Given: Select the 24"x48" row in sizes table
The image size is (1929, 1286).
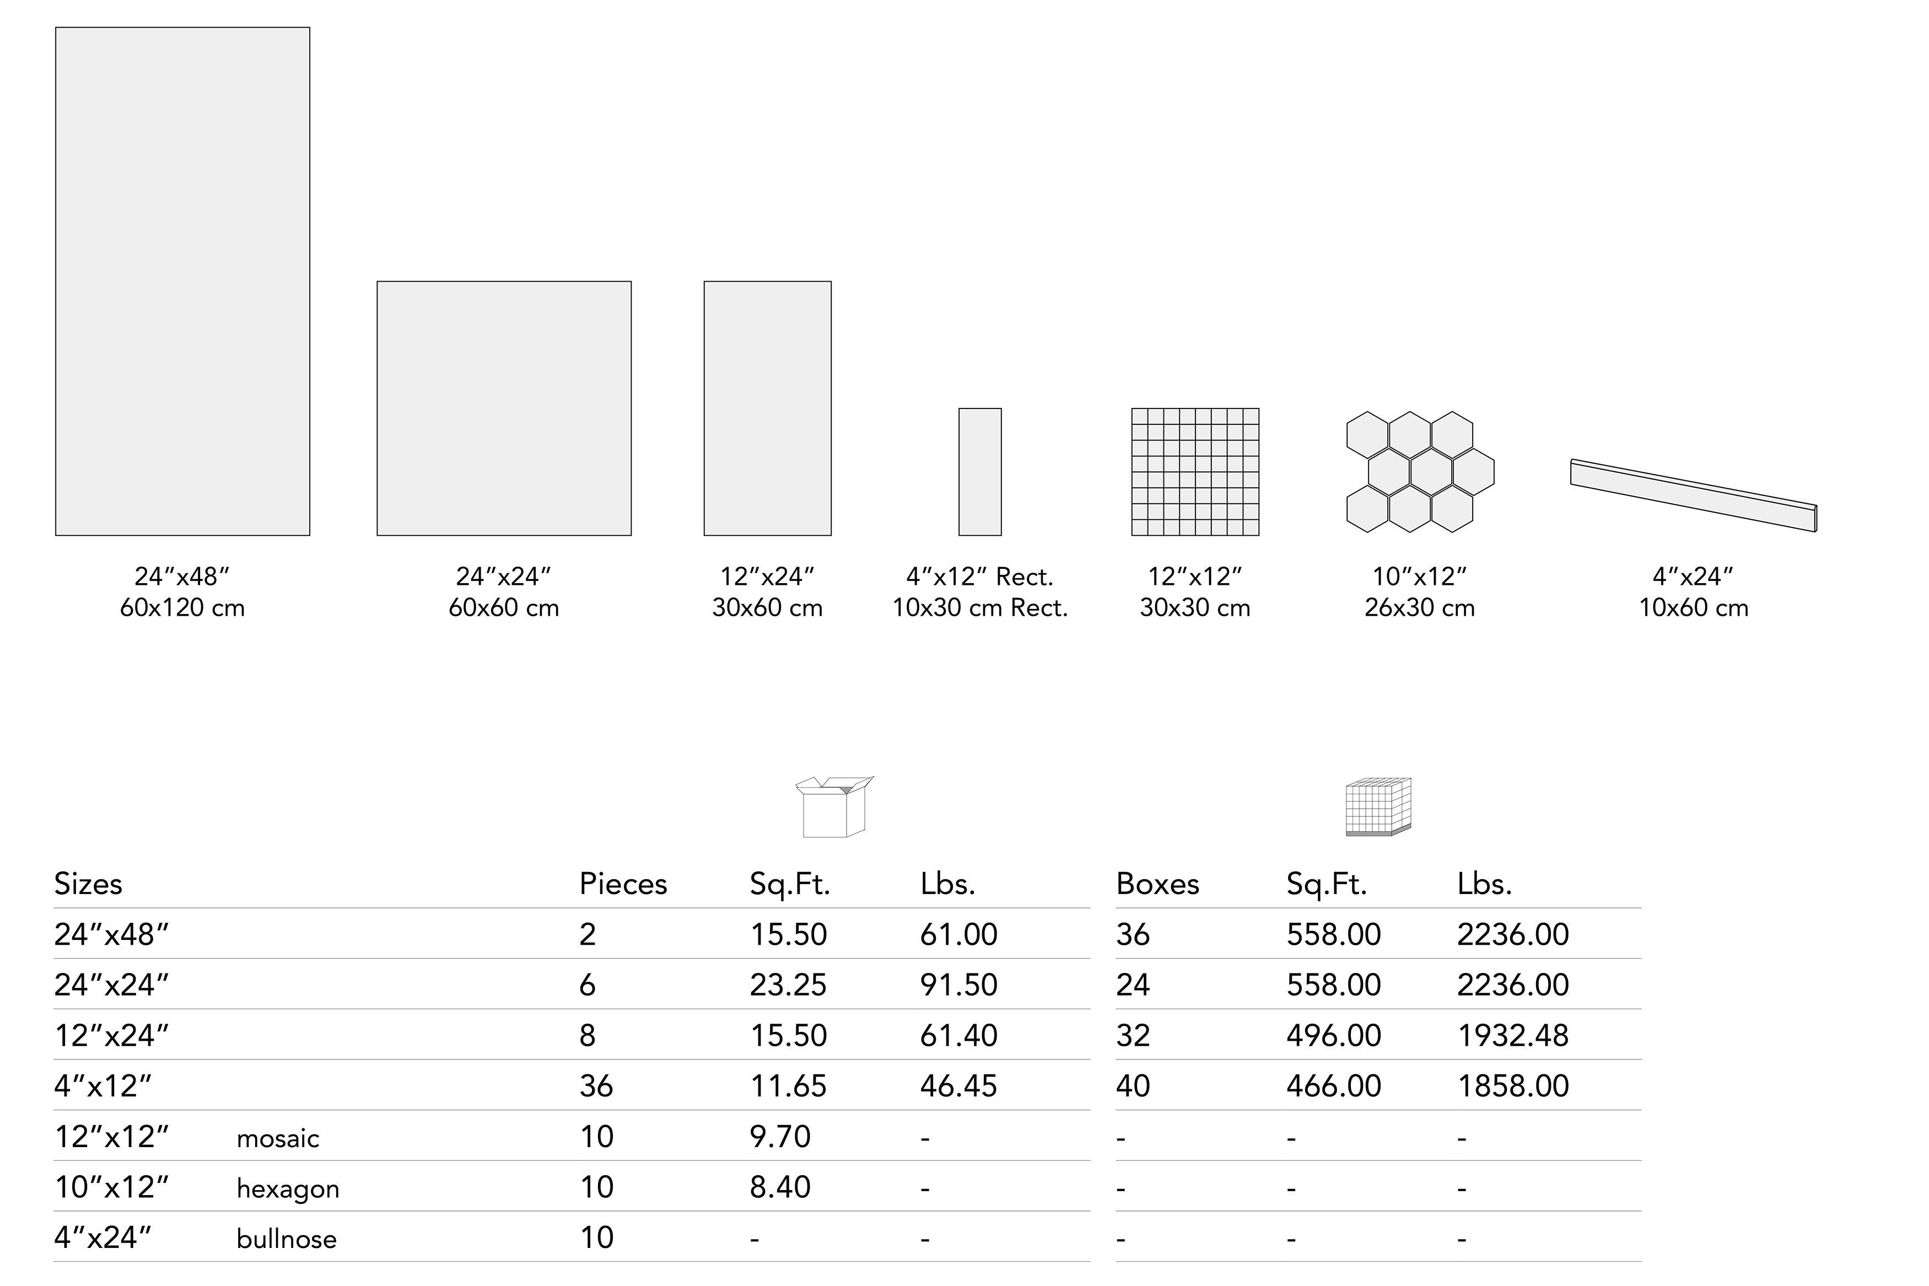Looking at the screenshot, I should click(111, 934).
